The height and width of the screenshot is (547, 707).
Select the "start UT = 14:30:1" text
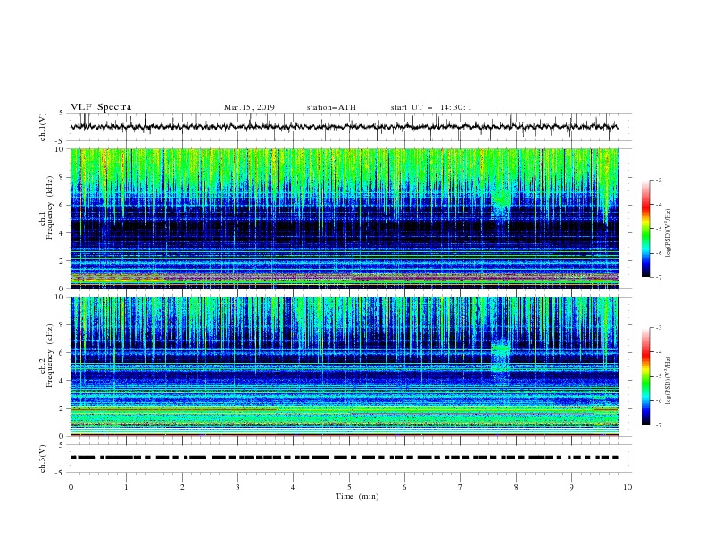pyautogui.click(x=431, y=107)
